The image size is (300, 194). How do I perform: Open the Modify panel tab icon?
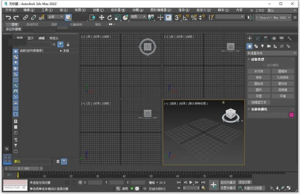(x=258, y=39)
